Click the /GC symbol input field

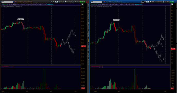[7, 2]
